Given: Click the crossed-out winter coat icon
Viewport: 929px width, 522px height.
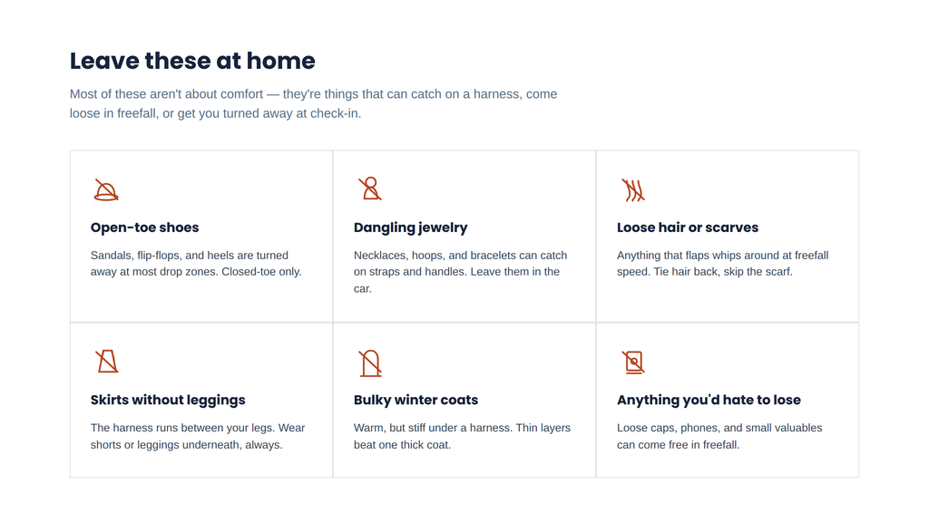Looking at the screenshot, I should 370,362.
